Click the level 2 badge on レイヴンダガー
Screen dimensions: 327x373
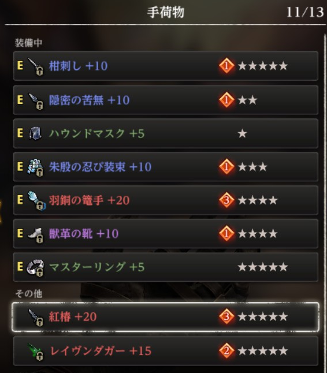[226, 350]
